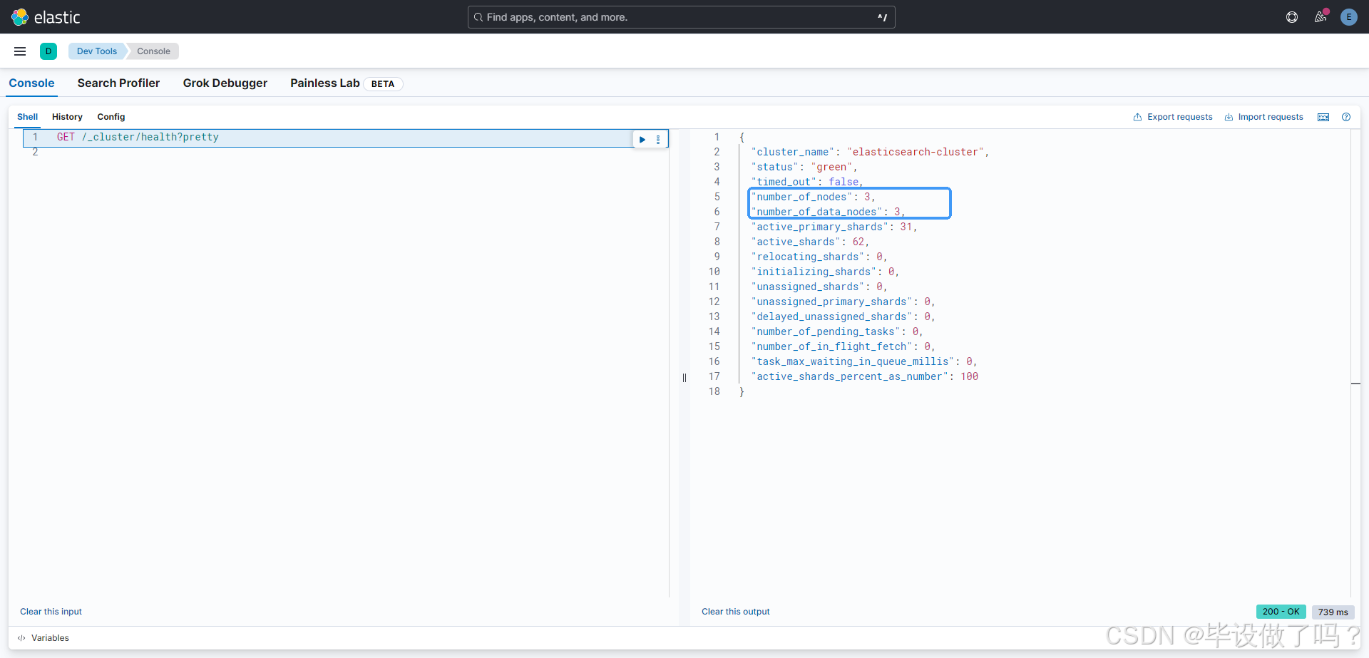Open the user profile avatar E

point(1349,16)
